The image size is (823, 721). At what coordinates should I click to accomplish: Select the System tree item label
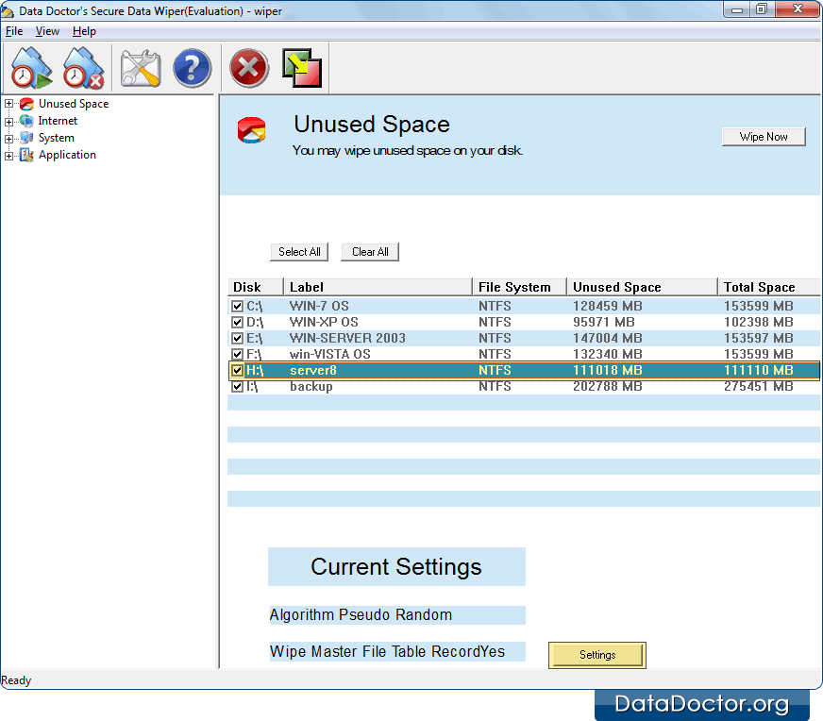tap(57, 138)
